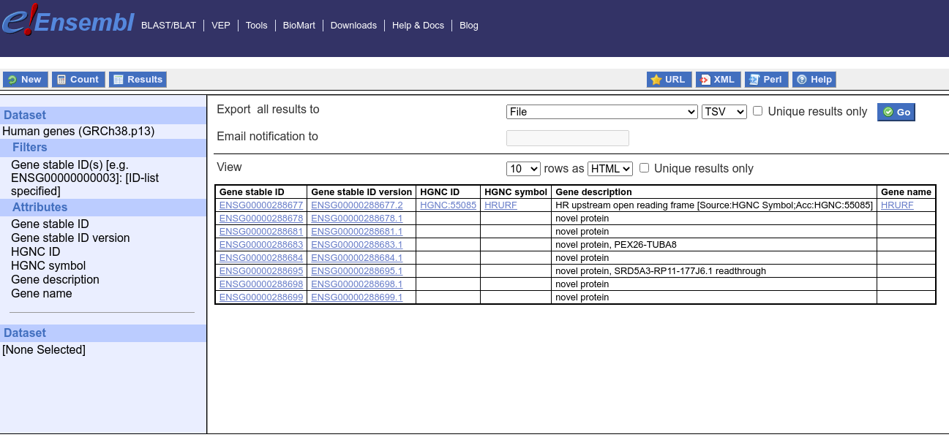This screenshot has height=440, width=949.
Task: Open version link ENSG00000288677.2
Action: [357, 205]
